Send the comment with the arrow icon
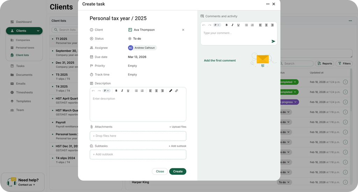 point(273,41)
